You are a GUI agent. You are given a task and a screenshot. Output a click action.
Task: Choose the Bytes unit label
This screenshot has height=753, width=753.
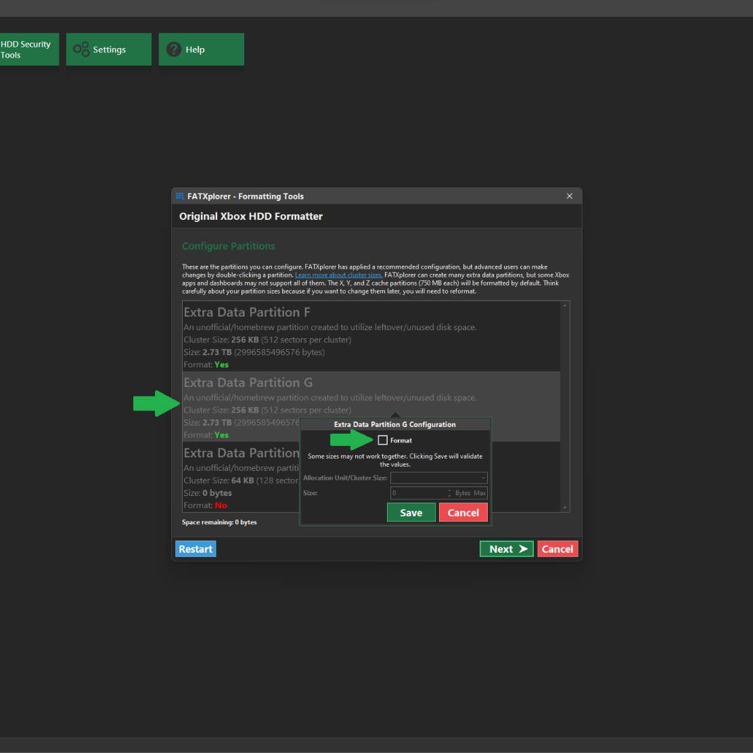click(x=463, y=493)
